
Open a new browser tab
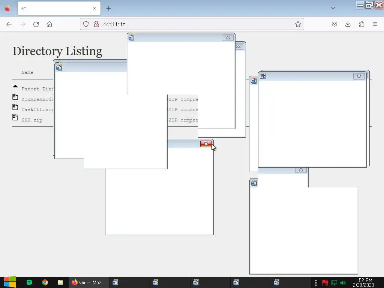[x=108, y=8]
